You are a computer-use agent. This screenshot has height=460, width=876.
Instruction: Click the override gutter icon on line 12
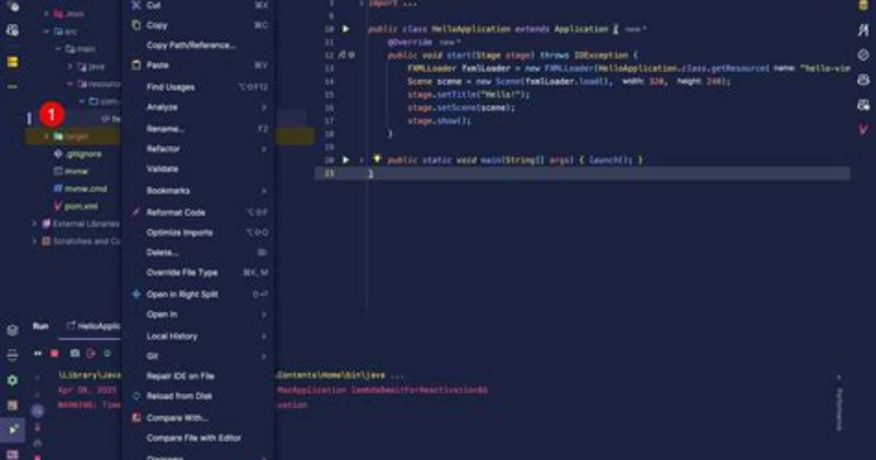[x=342, y=55]
